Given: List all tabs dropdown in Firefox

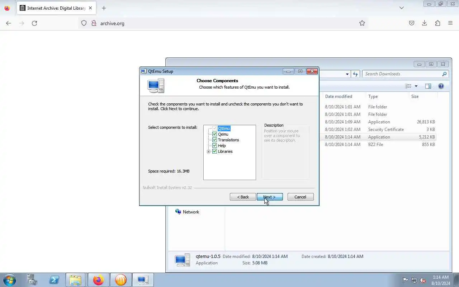Looking at the screenshot, I should (x=402, y=8).
